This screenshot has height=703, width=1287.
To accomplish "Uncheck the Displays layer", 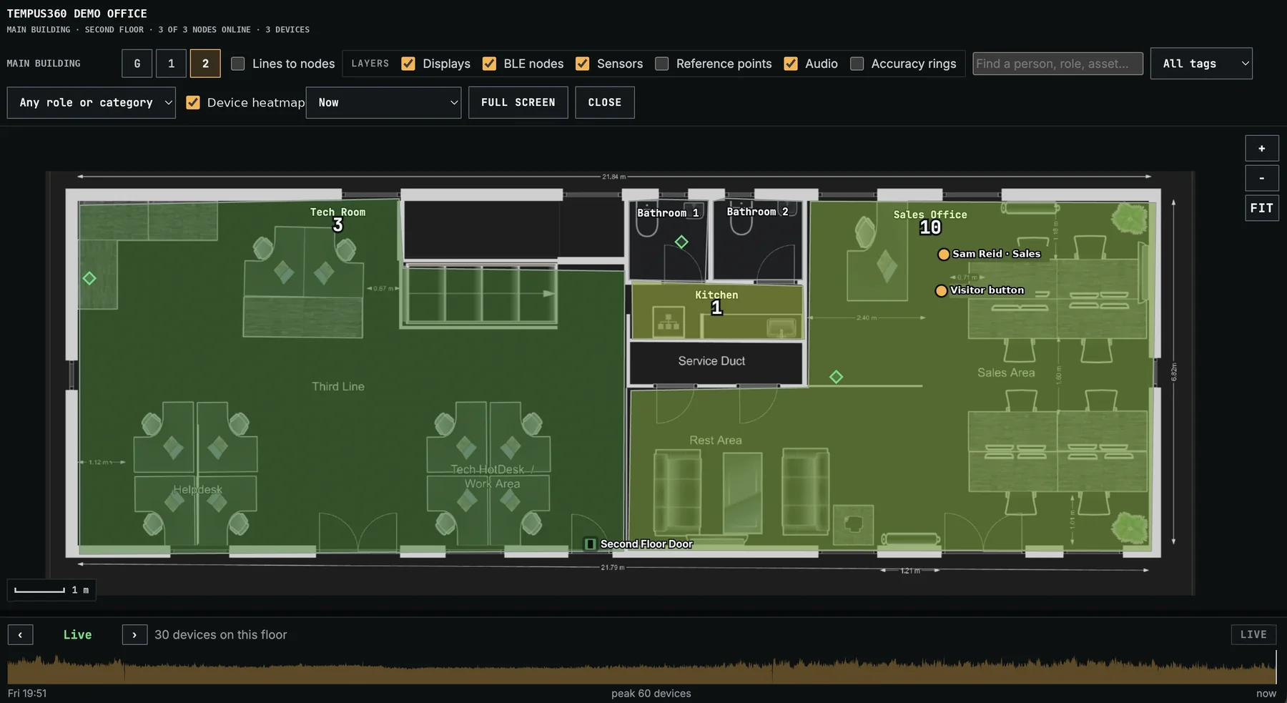I will (x=408, y=64).
